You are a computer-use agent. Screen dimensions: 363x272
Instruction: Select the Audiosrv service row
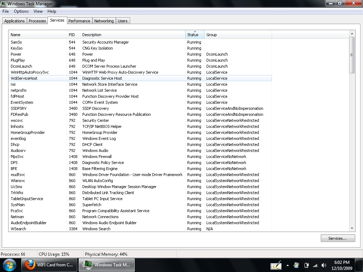tap(140, 150)
